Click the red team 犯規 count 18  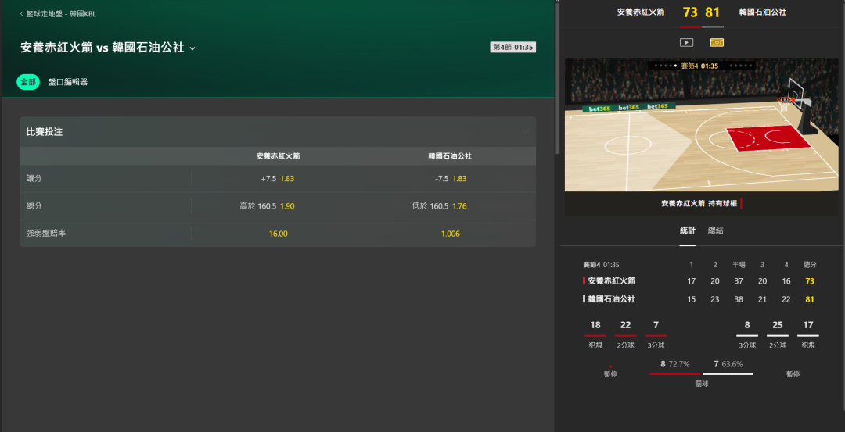(x=595, y=325)
